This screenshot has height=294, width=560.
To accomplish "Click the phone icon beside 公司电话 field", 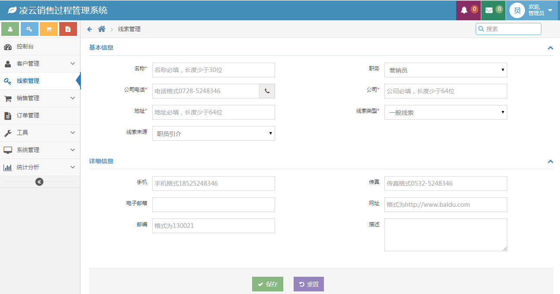I will point(267,91).
